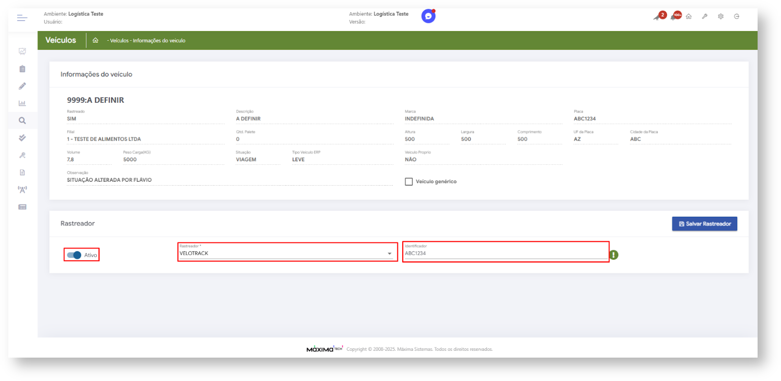
Task: Open the antenna tracking icon in sidebar
Action: [22, 190]
